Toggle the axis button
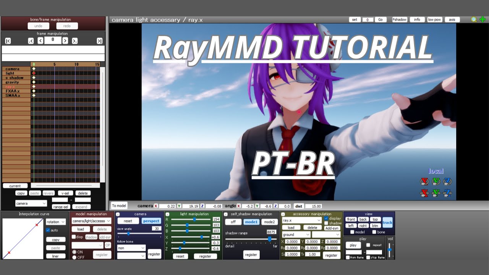489x275 pixels. pos(452,19)
